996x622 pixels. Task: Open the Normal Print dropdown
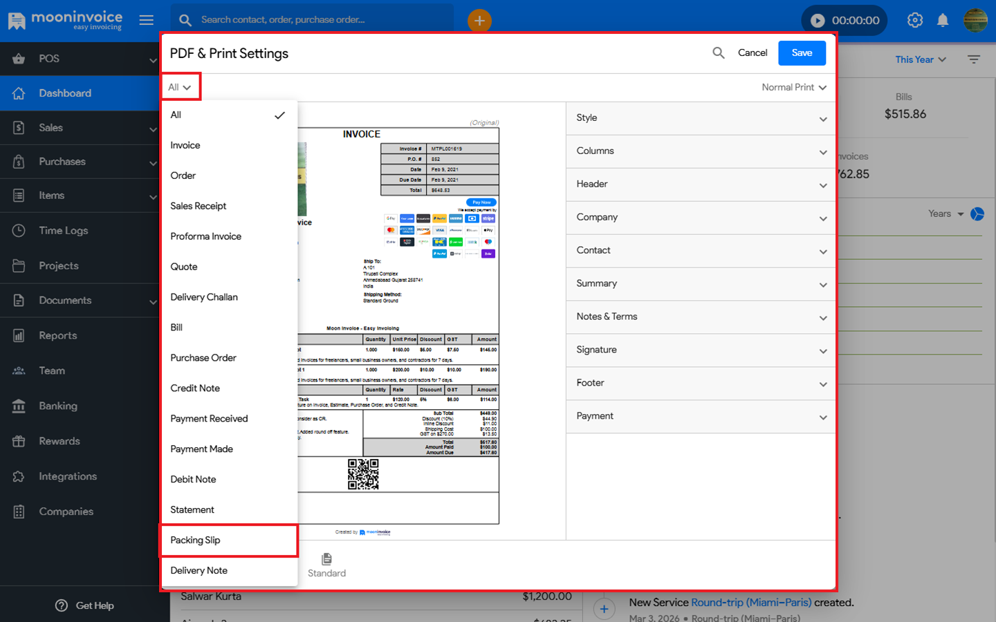pyautogui.click(x=794, y=87)
